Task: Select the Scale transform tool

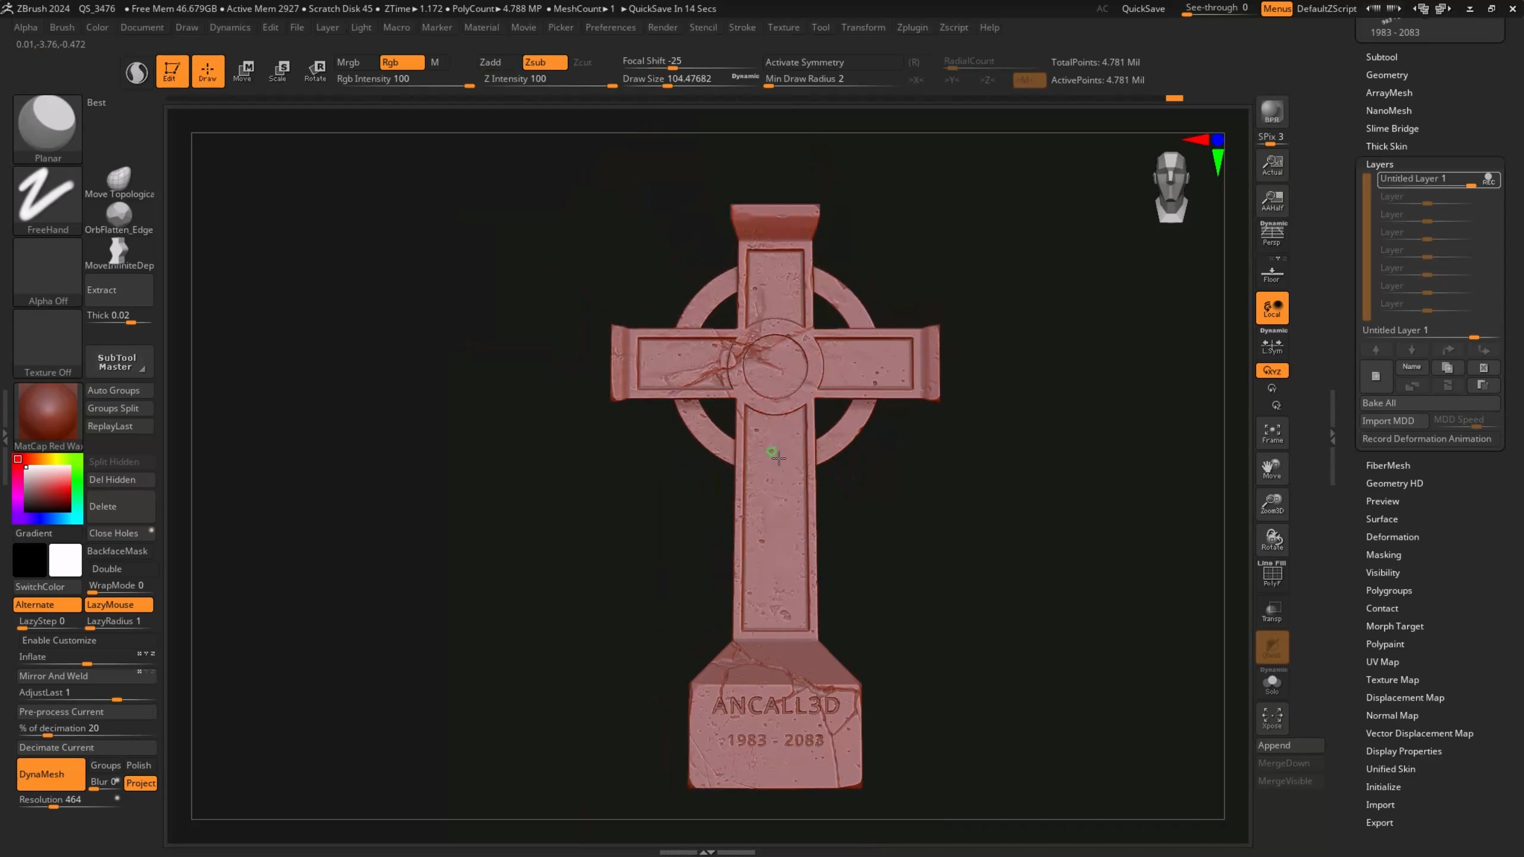Action: coord(278,71)
